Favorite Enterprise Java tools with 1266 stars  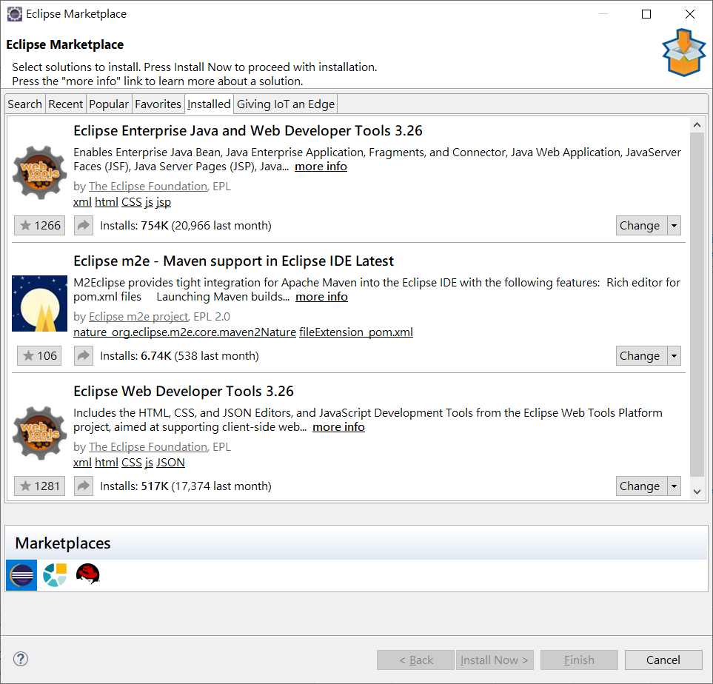pos(39,226)
